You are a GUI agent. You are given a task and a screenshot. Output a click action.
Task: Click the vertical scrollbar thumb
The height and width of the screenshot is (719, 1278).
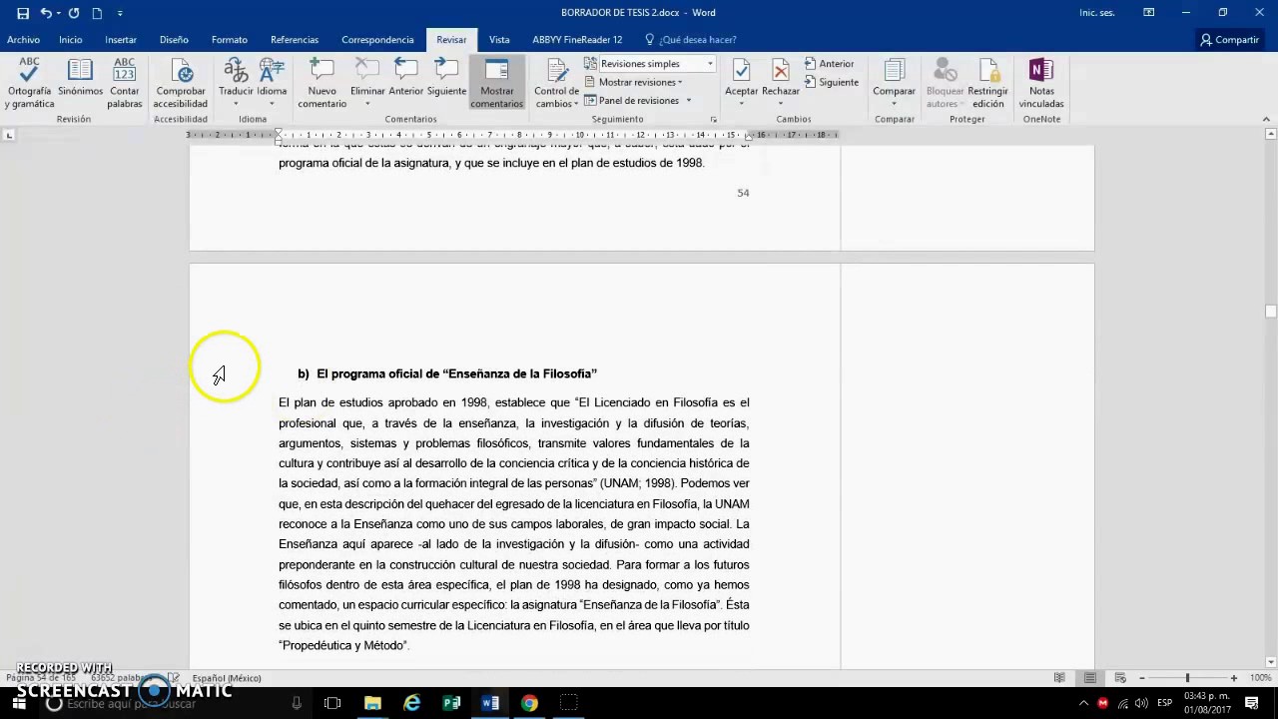point(1271,312)
